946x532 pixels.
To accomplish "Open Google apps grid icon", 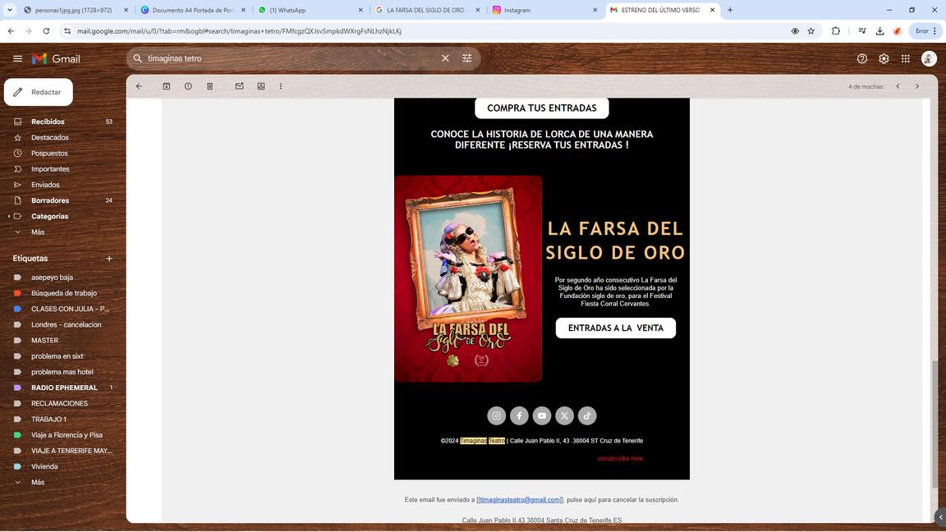I will (906, 58).
